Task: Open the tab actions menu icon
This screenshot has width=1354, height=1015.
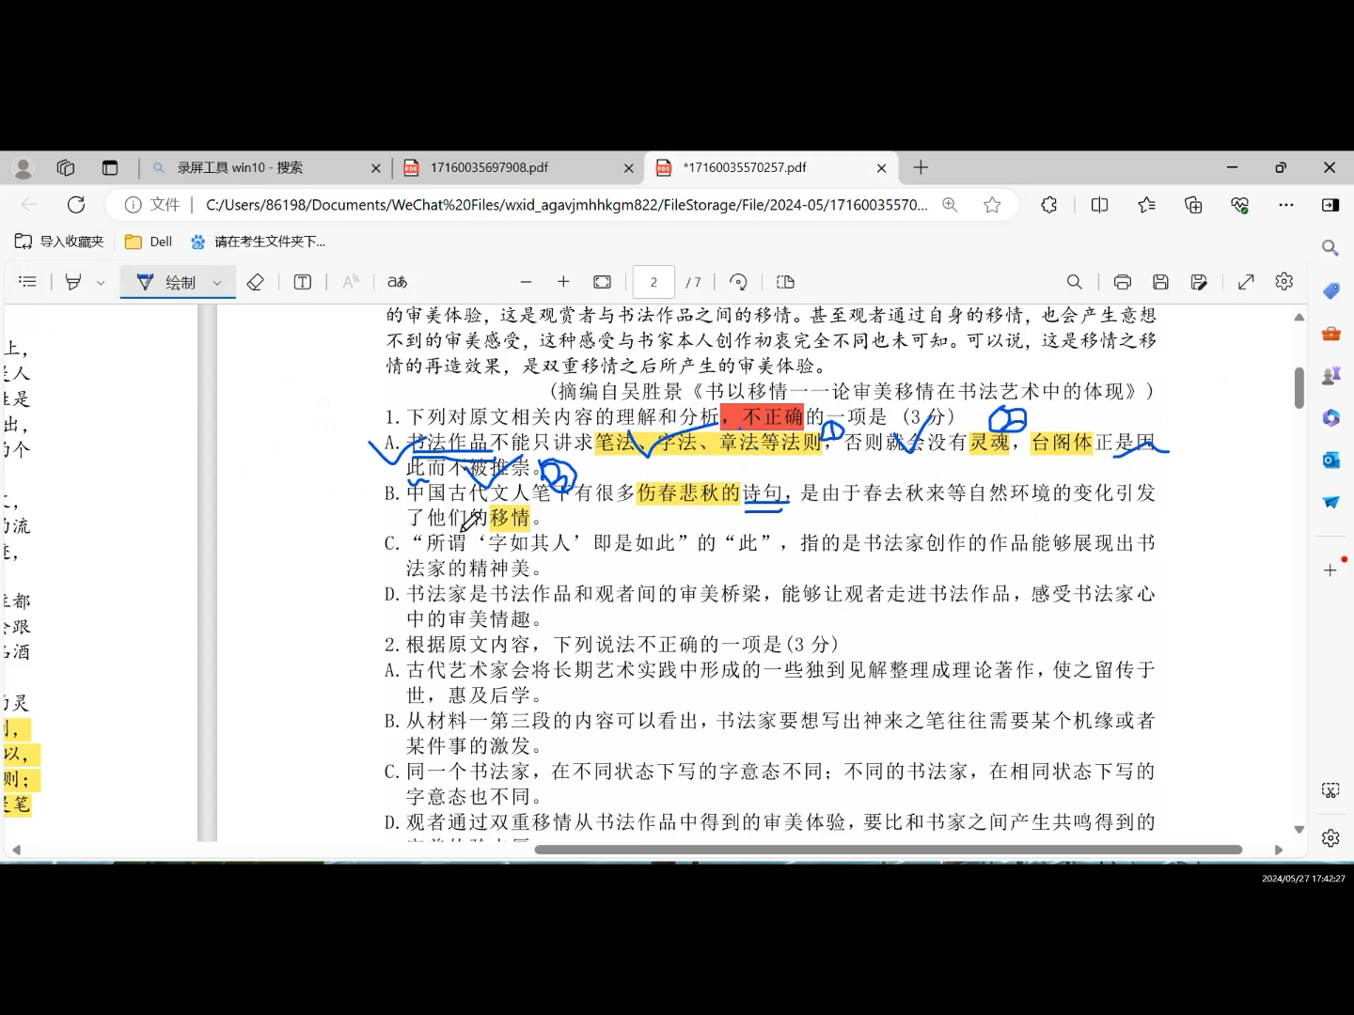Action: click(110, 168)
